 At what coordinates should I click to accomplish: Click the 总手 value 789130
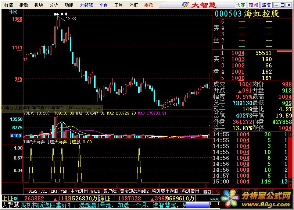click(243, 103)
